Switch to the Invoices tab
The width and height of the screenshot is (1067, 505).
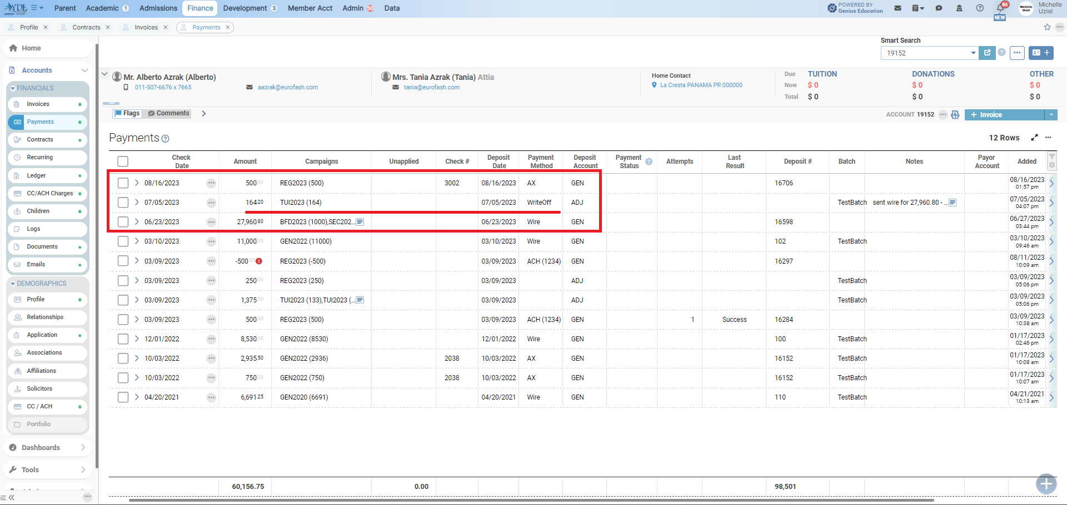pos(146,27)
